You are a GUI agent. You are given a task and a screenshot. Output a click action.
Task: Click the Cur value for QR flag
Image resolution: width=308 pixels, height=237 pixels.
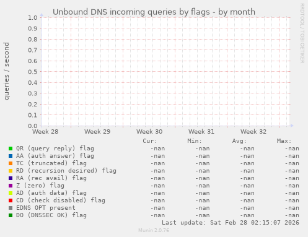coord(157,149)
